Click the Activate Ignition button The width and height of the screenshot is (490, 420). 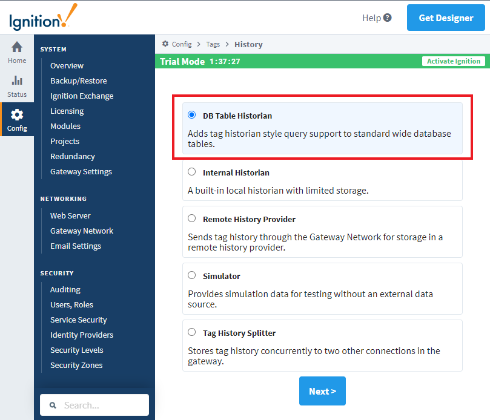tap(454, 61)
